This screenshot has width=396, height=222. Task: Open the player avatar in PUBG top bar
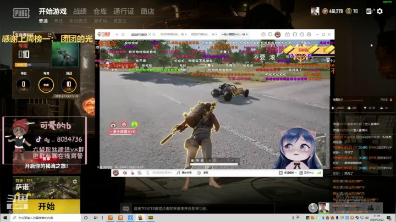[315, 12]
